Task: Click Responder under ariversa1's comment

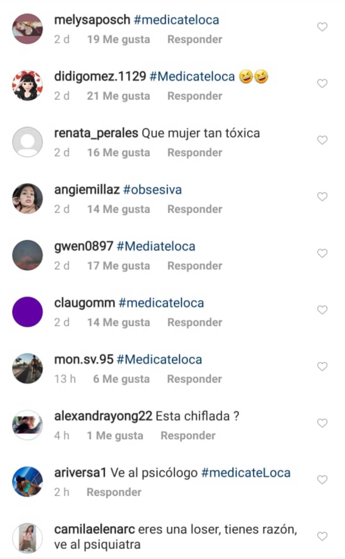Action: click(114, 492)
